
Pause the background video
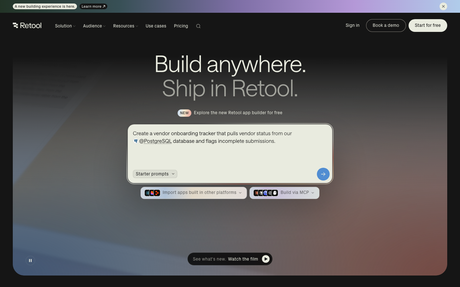pyautogui.click(x=30, y=261)
